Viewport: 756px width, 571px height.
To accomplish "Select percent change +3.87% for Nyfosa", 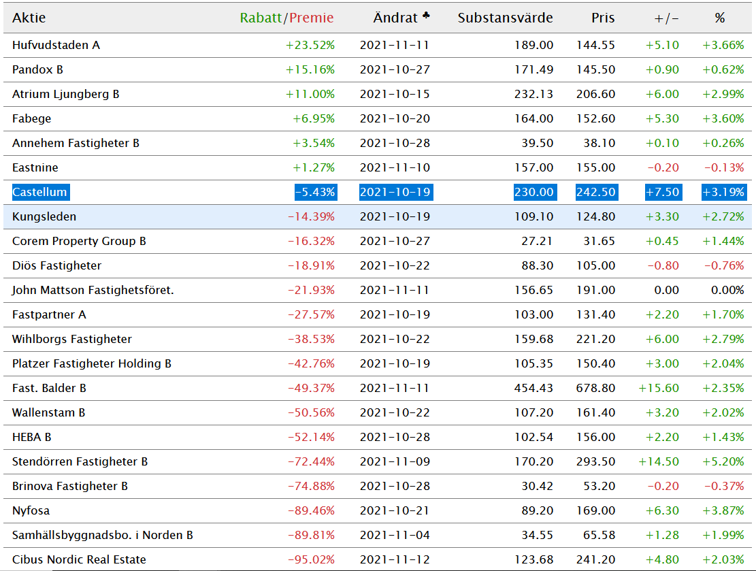I will click(x=723, y=510).
